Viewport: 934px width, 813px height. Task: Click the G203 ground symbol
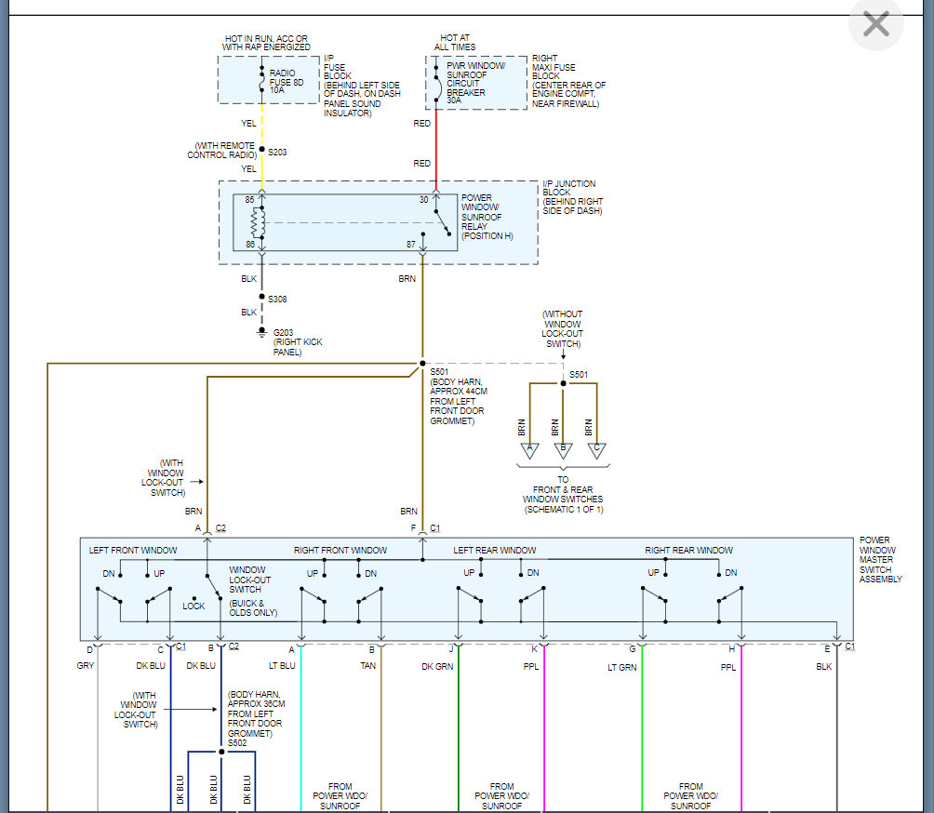[x=261, y=332]
